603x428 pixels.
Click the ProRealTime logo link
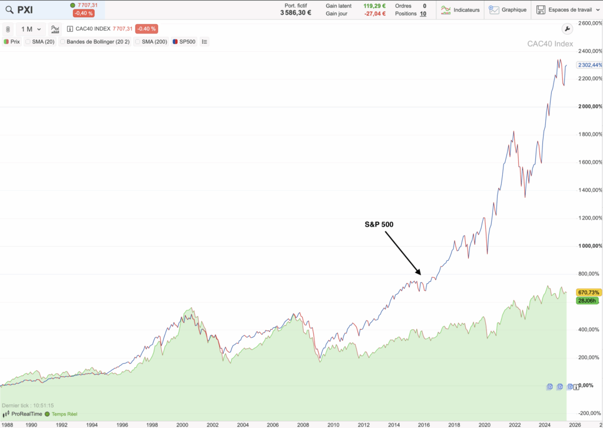click(x=22, y=414)
